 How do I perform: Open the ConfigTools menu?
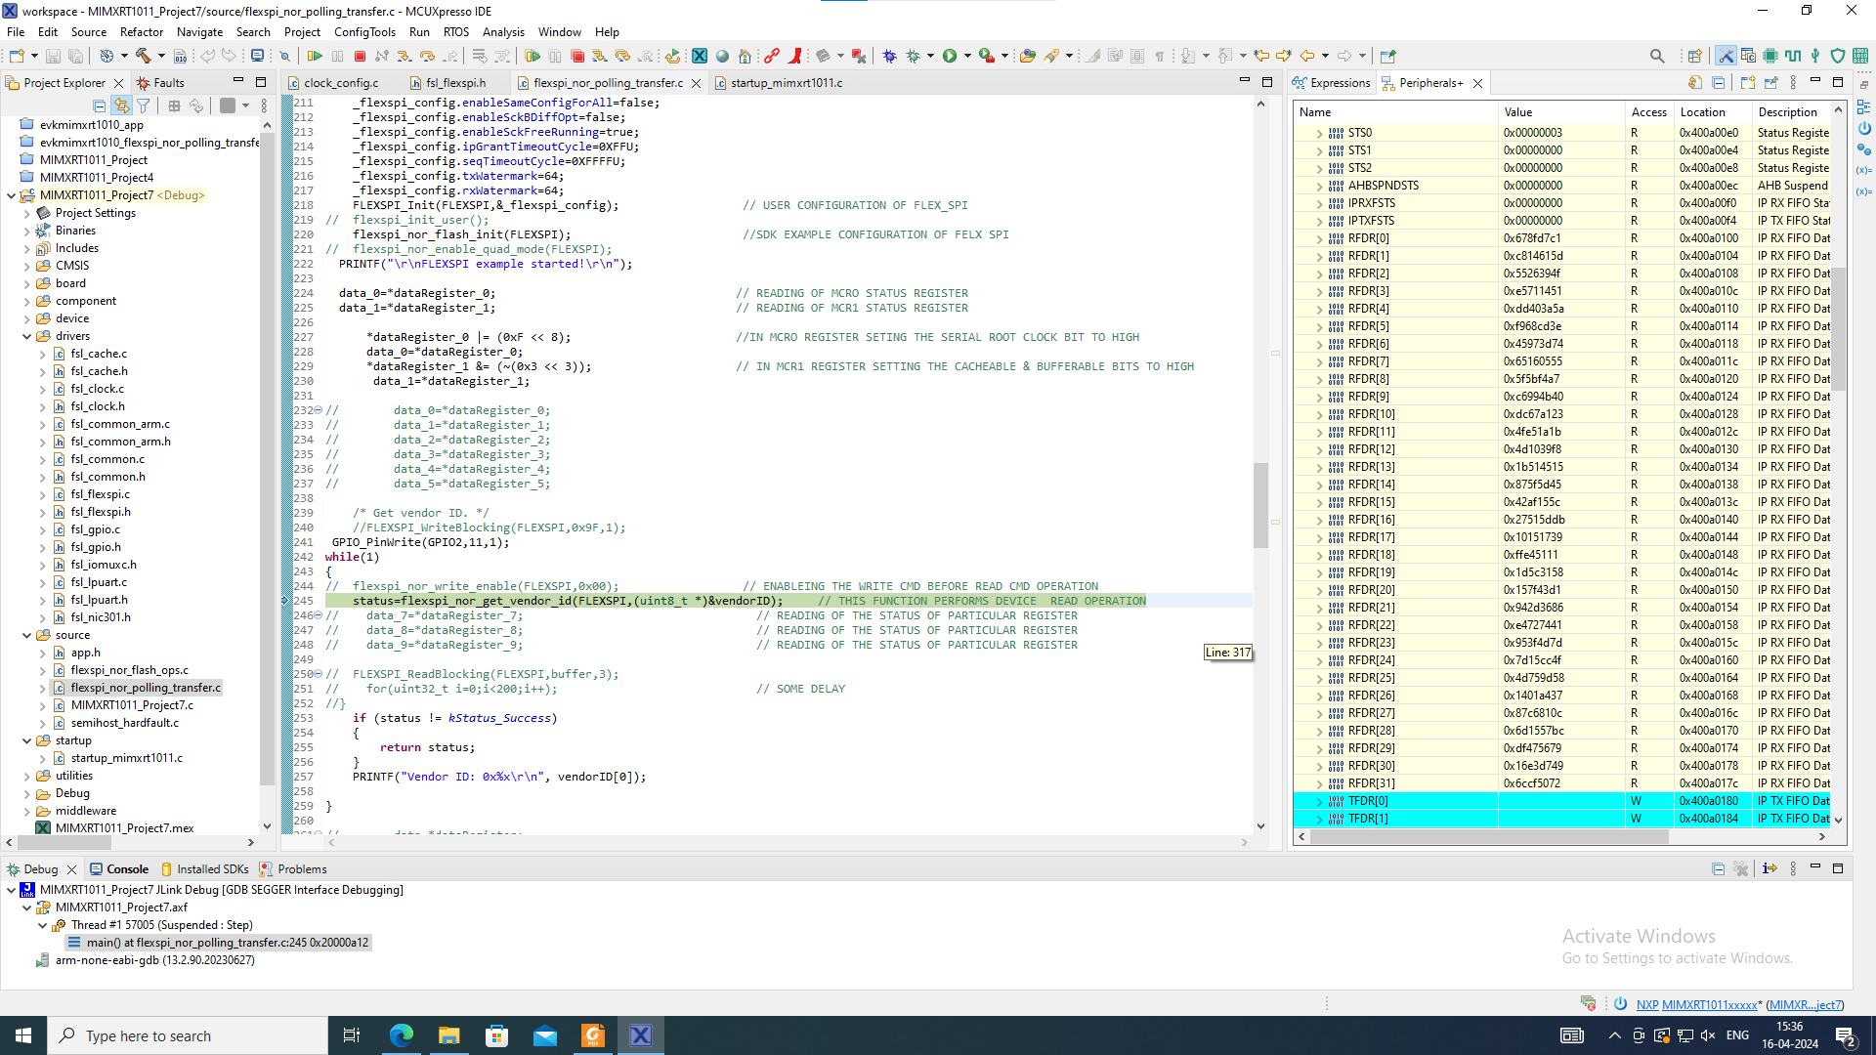pyautogui.click(x=364, y=32)
